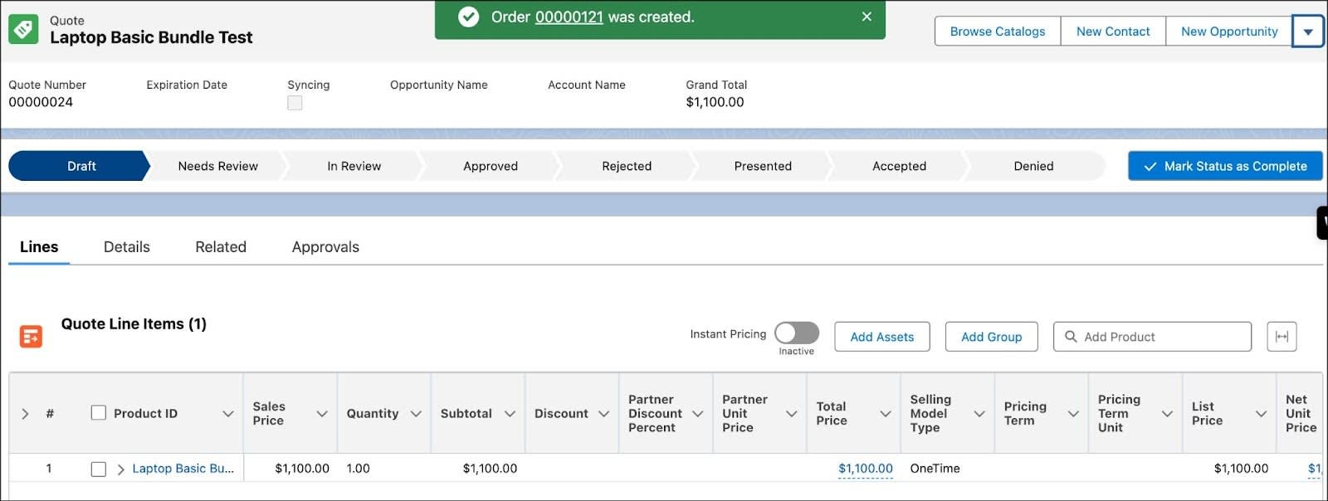Click the green Quote tag icon
The width and height of the screenshot is (1328, 501).
pos(23,31)
